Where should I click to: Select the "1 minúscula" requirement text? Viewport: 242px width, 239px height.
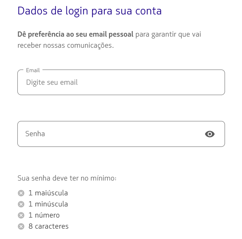[x=48, y=204]
